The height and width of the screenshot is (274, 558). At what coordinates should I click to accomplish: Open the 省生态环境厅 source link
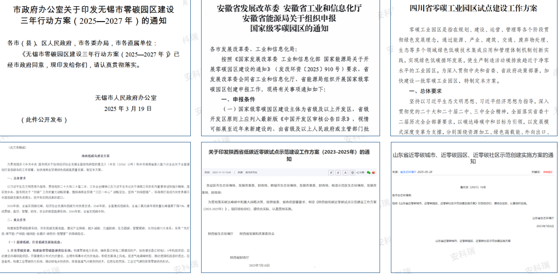409,172
